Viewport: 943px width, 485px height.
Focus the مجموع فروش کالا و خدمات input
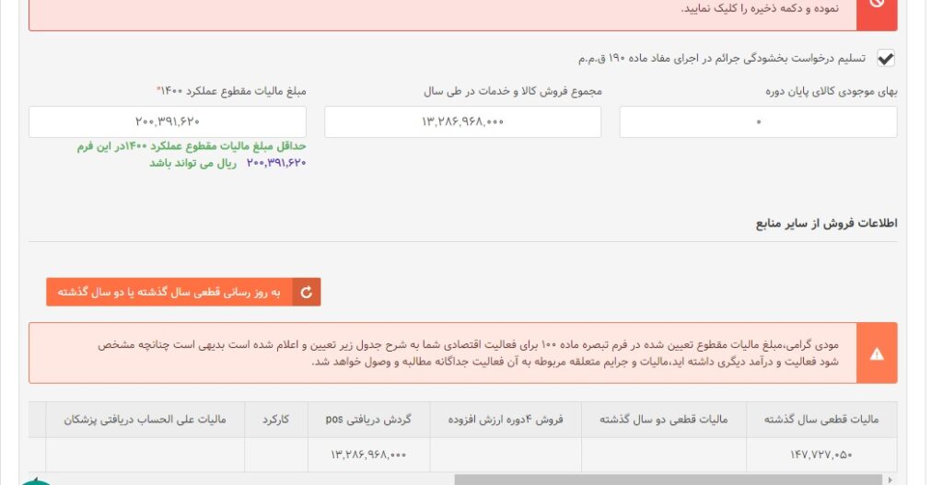(462, 121)
